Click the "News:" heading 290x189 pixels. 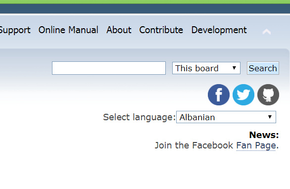264,135
